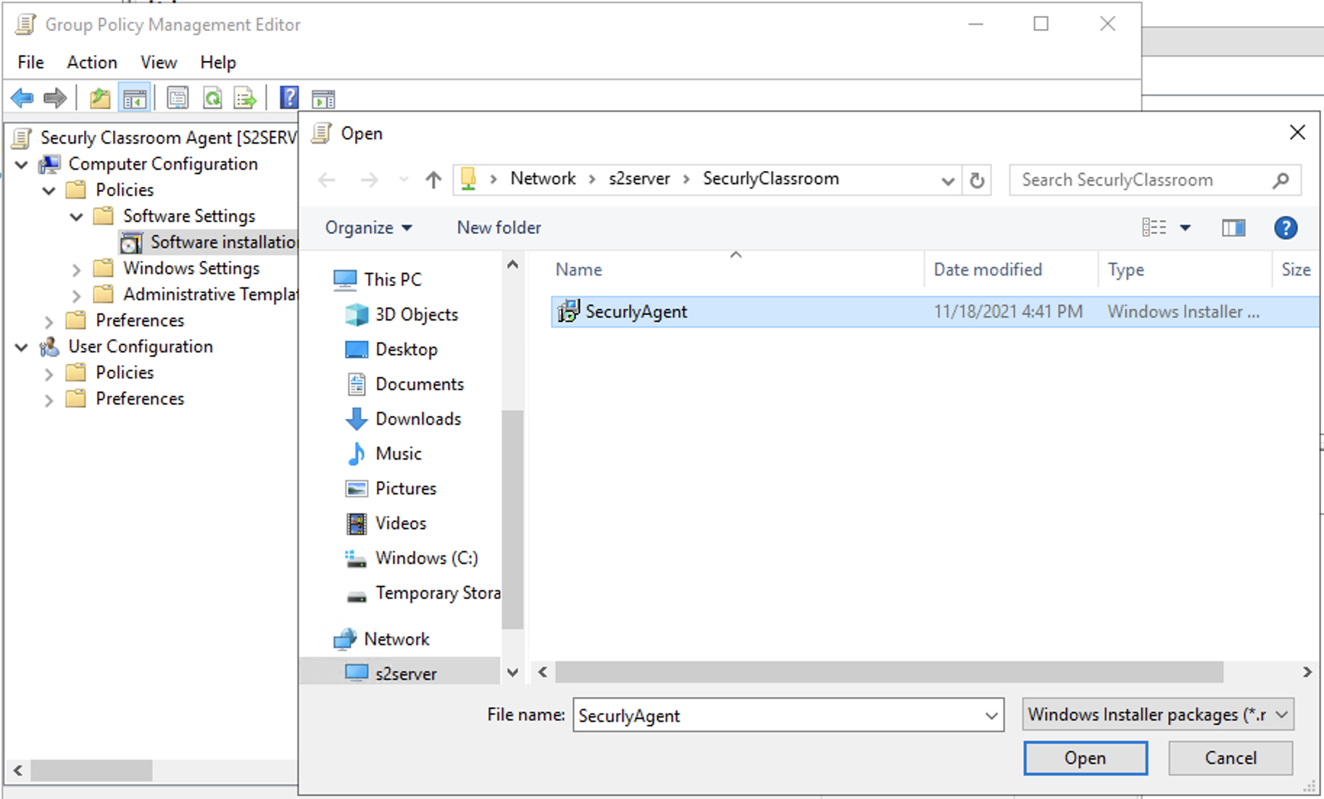Click the Open dialog forward arrow

click(x=369, y=180)
